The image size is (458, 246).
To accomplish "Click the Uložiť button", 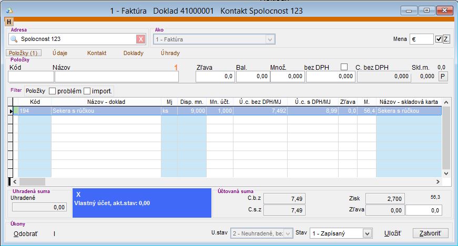I will click(x=392, y=233).
